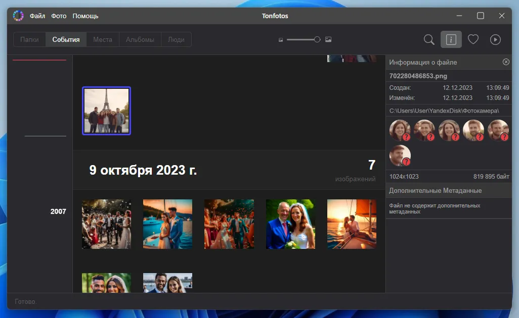Click the large thumbnail size icon

tap(328, 39)
